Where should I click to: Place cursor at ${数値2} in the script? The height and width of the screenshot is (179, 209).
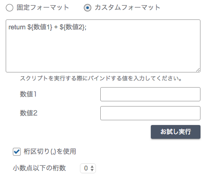(72, 27)
